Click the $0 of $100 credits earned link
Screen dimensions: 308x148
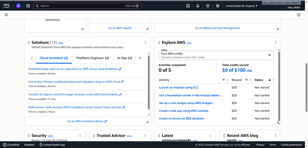[237, 70]
